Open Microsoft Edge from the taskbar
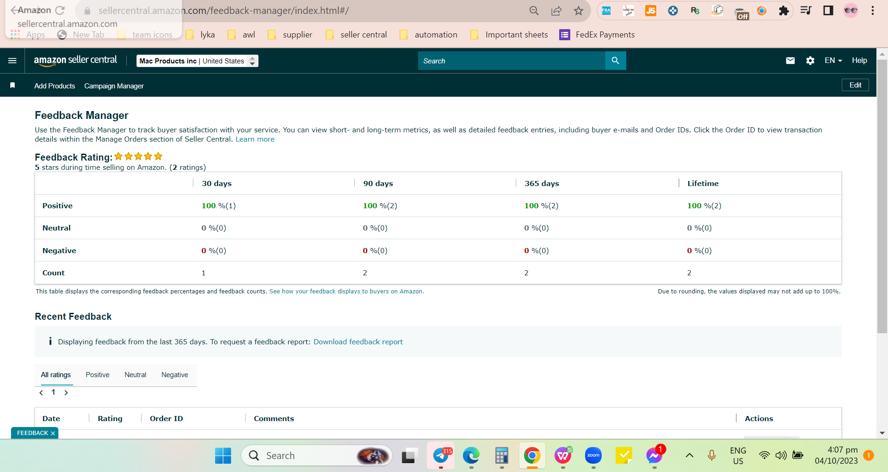The image size is (888, 472). [471, 456]
